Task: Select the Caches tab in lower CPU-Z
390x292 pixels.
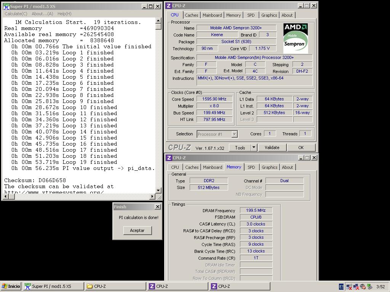Action: (x=192, y=167)
